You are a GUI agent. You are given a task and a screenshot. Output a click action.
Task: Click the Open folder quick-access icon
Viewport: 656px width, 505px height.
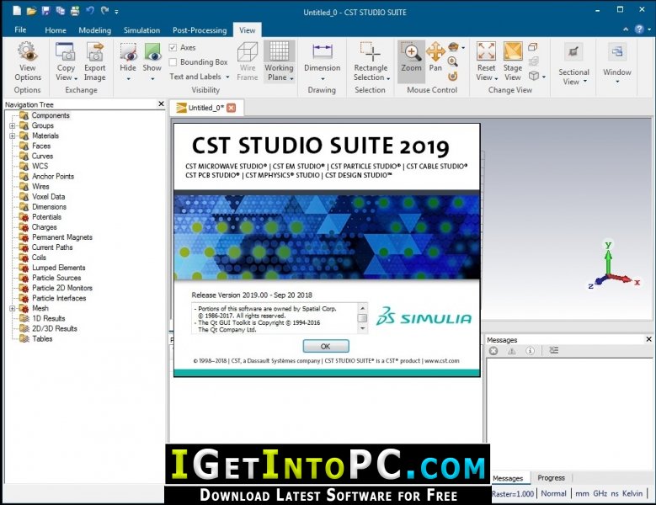click(x=31, y=11)
